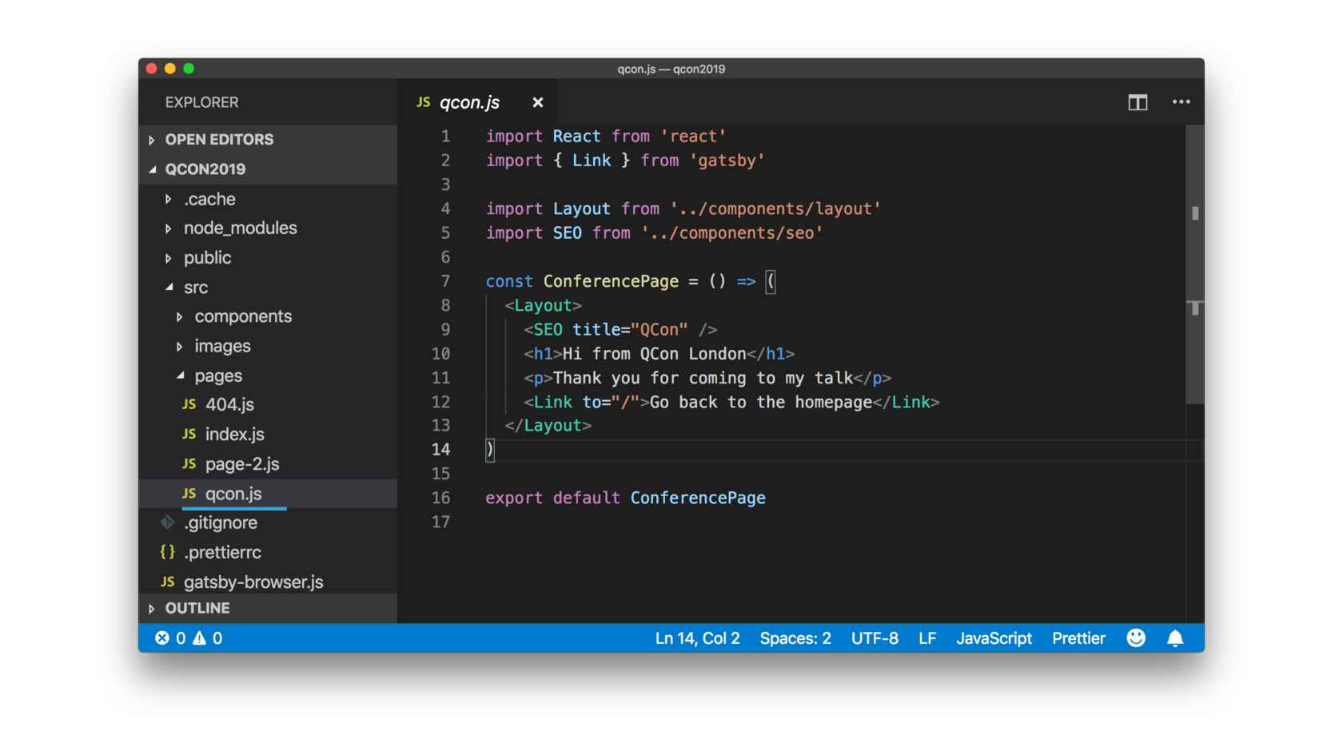Click the 'gatsby' string on line 2

[727, 161]
